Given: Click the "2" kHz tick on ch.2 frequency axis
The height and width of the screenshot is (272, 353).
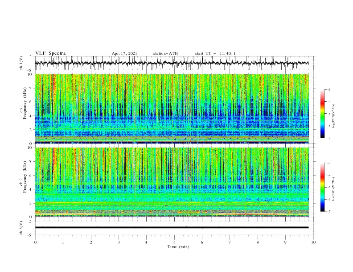Looking at the screenshot, I should 31,203.
